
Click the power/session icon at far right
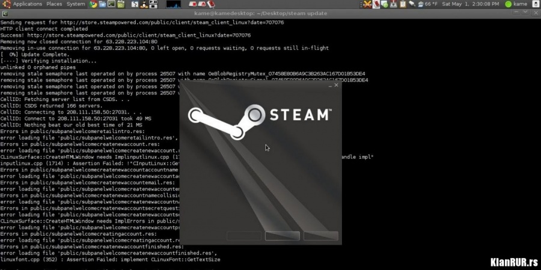click(535, 4)
